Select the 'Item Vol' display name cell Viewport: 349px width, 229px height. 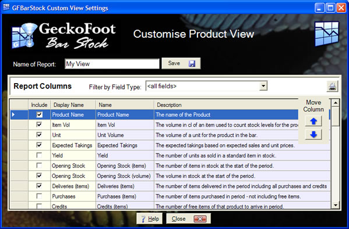coord(73,125)
